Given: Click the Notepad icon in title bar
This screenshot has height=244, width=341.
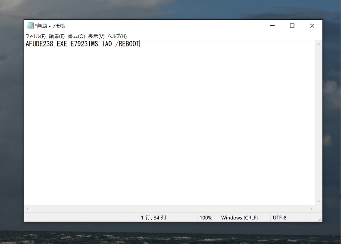Looking at the screenshot, I should pos(30,26).
